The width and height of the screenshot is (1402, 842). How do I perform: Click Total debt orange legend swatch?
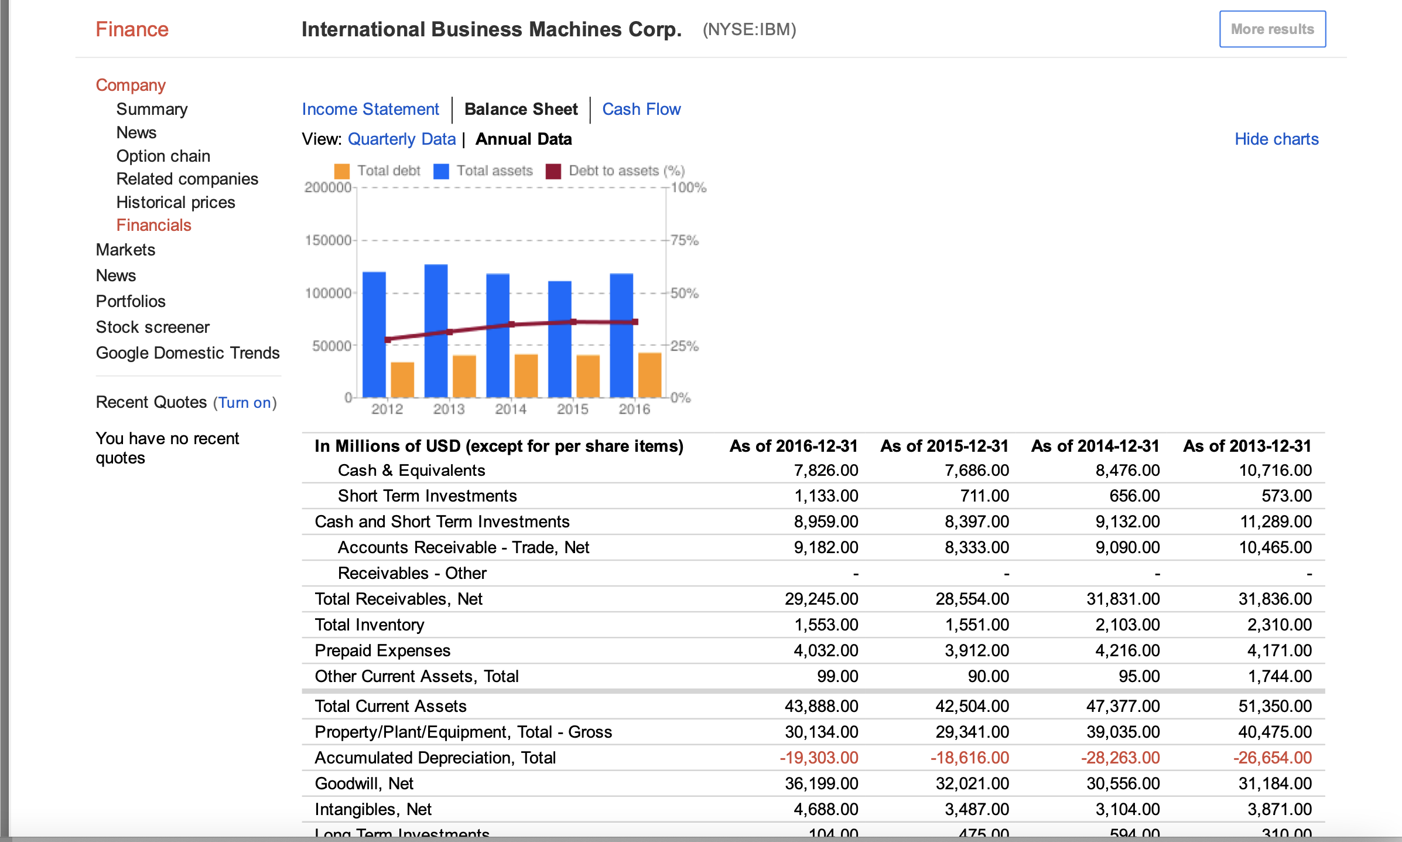coord(341,171)
